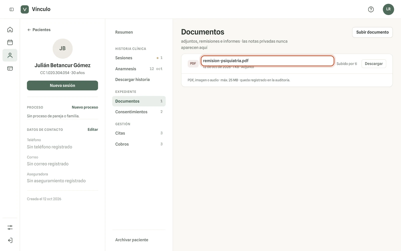Click the PDF file type badge
The image size is (401, 251).
click(193, 64)
